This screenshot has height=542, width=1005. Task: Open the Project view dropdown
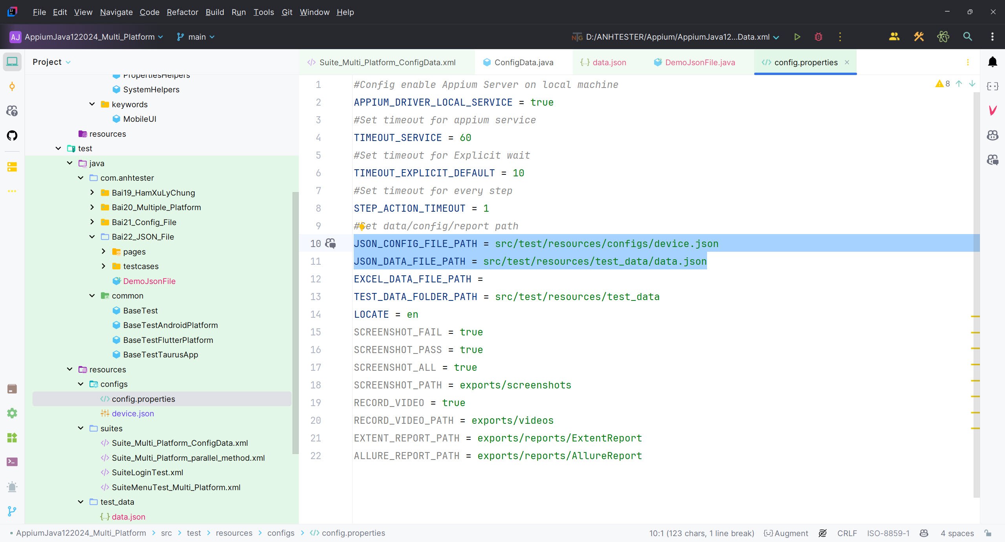51,62
